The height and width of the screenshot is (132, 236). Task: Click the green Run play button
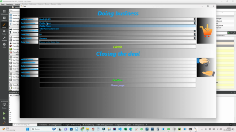(4, 113)
